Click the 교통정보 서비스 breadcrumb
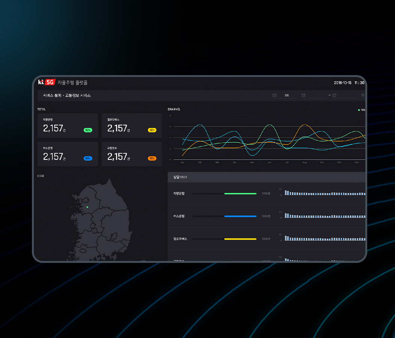This screenshot has width=395, height=338. coord(78,95)
